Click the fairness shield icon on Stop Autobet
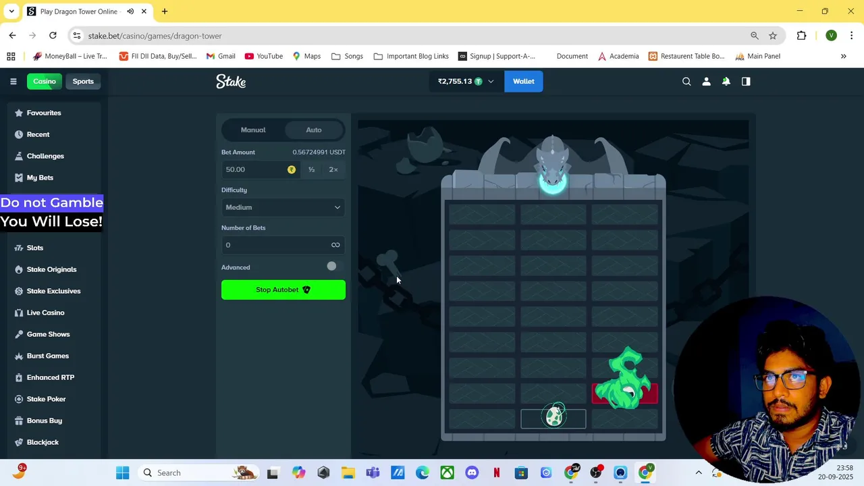864x486 pixels. click(306, 290)
